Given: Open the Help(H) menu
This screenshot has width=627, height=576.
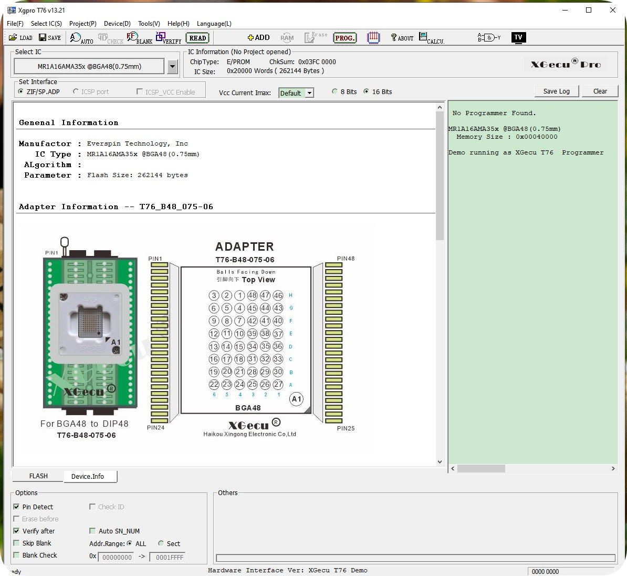Looking at the screenshot, I should [179, 24].
